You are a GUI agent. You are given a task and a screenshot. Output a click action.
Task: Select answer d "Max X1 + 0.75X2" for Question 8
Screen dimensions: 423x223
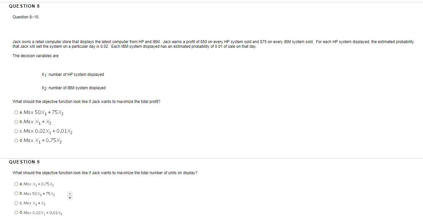tap(16, 140)
